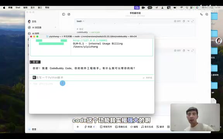Image resolution: width=223 pixels, height=139 pixels.
Task: Select the 图像生成 skill
Action: 121,127
